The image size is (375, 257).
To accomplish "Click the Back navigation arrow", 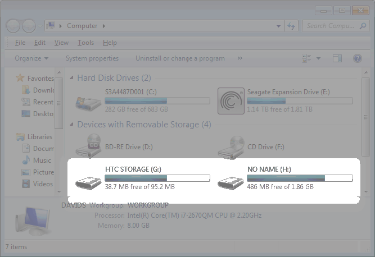I will (13, 26).
